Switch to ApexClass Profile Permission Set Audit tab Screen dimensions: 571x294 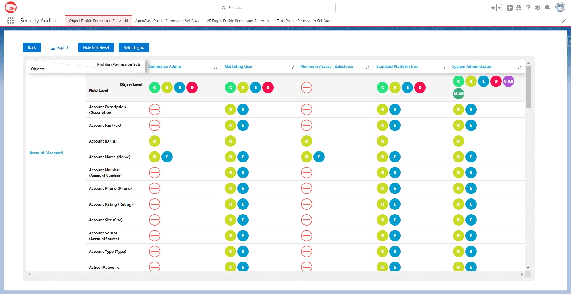click(x=167, y=21)
